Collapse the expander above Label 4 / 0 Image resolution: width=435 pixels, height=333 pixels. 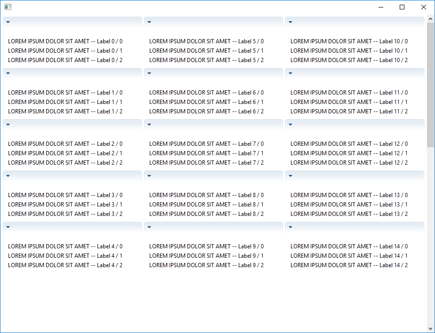coord(8,227)
